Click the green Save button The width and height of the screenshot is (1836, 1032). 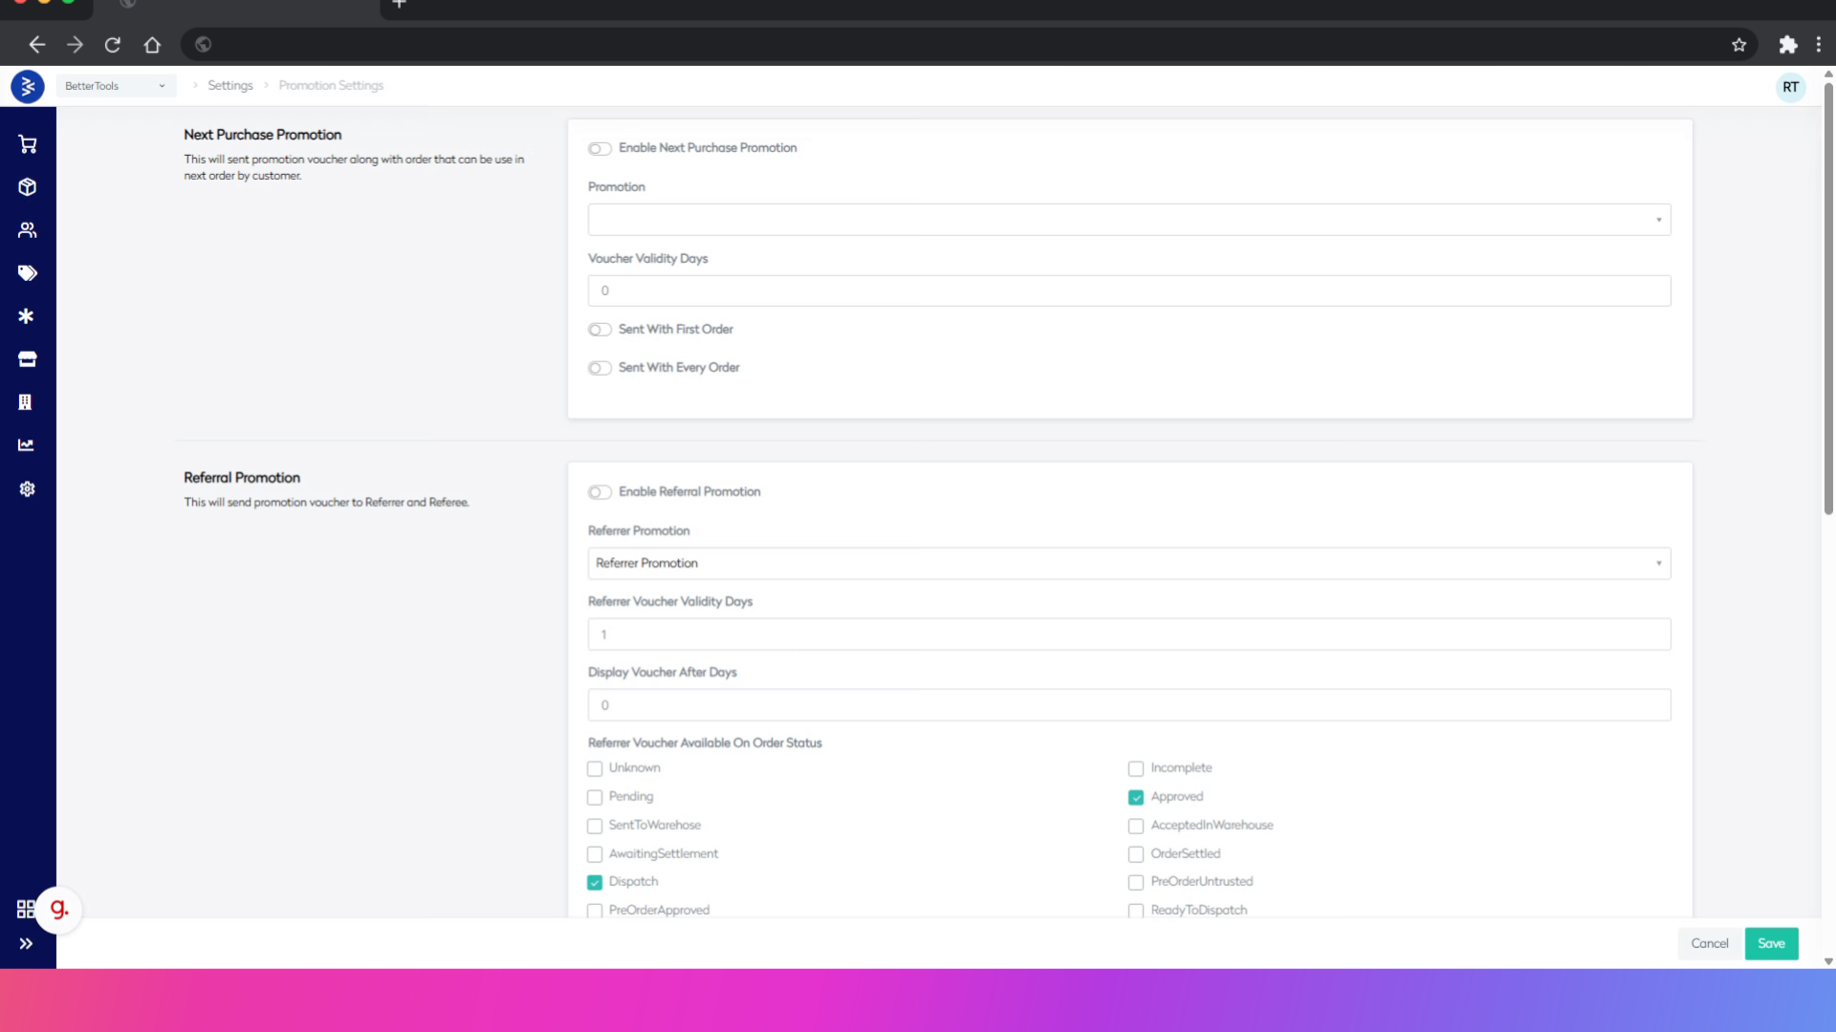pyautogui.click(x=1771, y=944)
